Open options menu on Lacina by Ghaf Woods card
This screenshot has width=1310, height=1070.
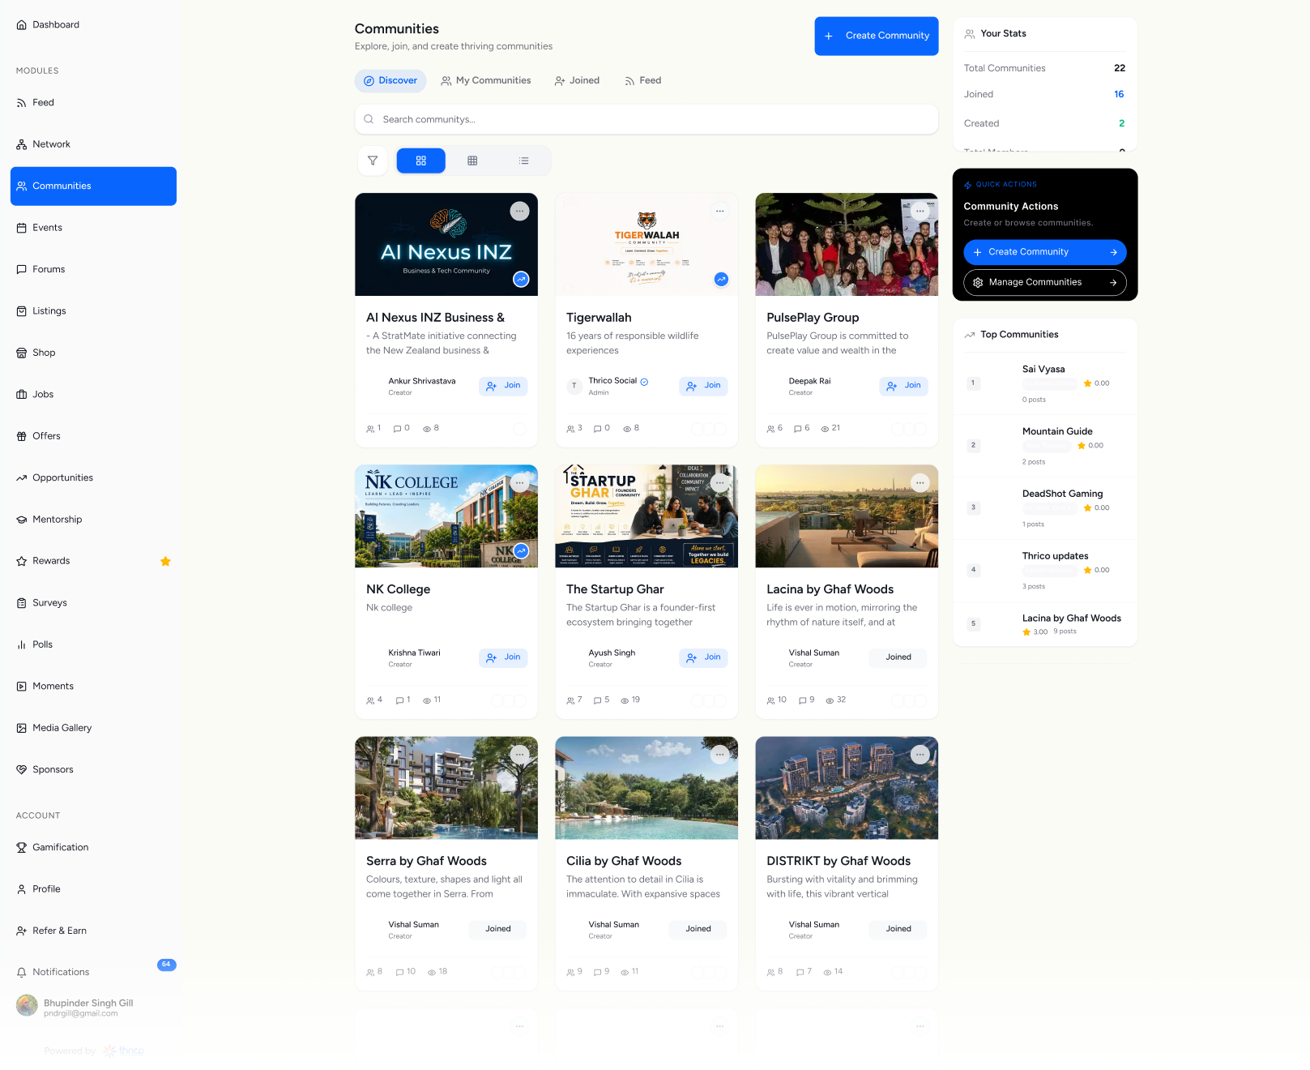pos(920,483)
